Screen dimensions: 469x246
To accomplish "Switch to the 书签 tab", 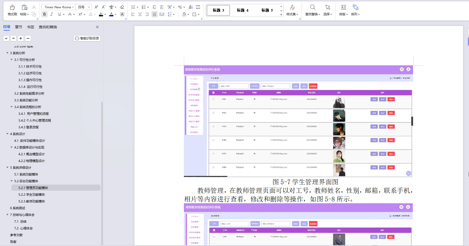I will point(30,27).
